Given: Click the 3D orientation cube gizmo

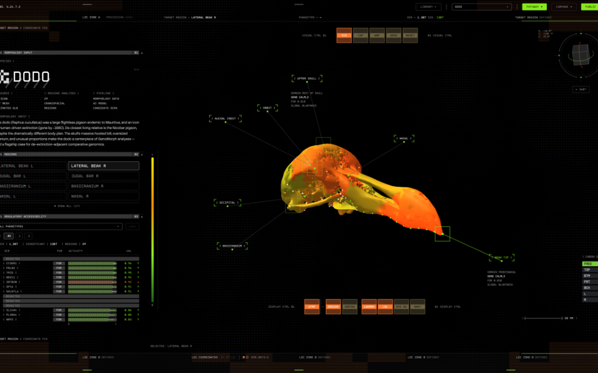Looking at the screenshot, I should (580, 55).
